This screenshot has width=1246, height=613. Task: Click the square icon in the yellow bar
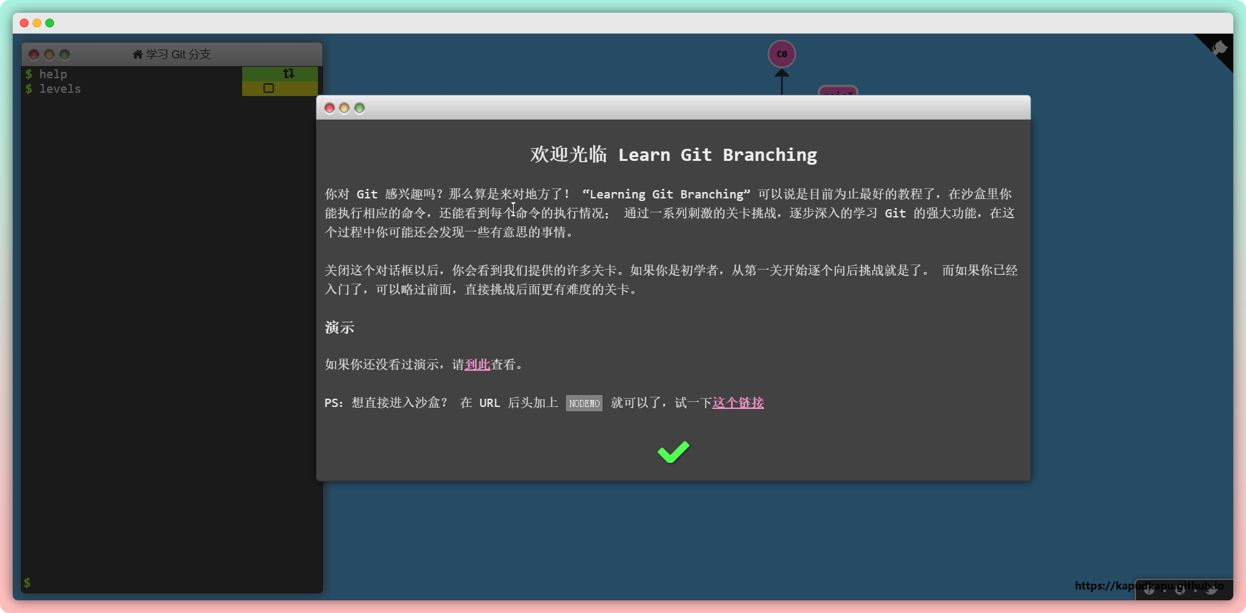(x=269, y=88)
